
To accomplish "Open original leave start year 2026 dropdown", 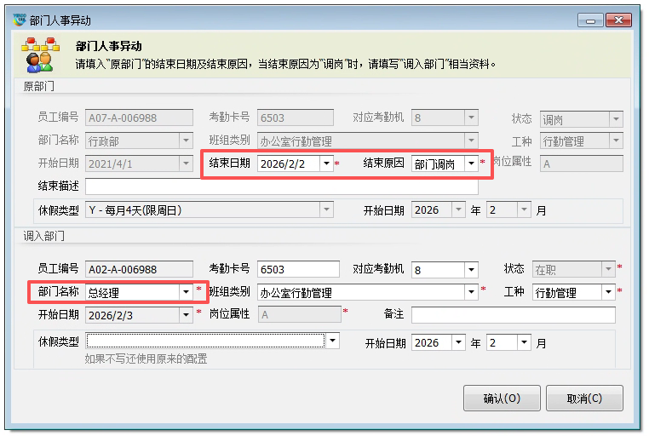I will (458, 209).
